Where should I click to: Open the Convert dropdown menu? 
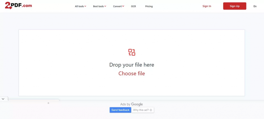(x=119, y=6)
